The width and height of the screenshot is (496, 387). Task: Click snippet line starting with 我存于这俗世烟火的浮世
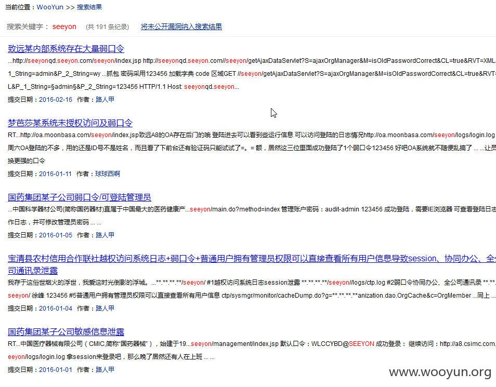click(252, 283)
